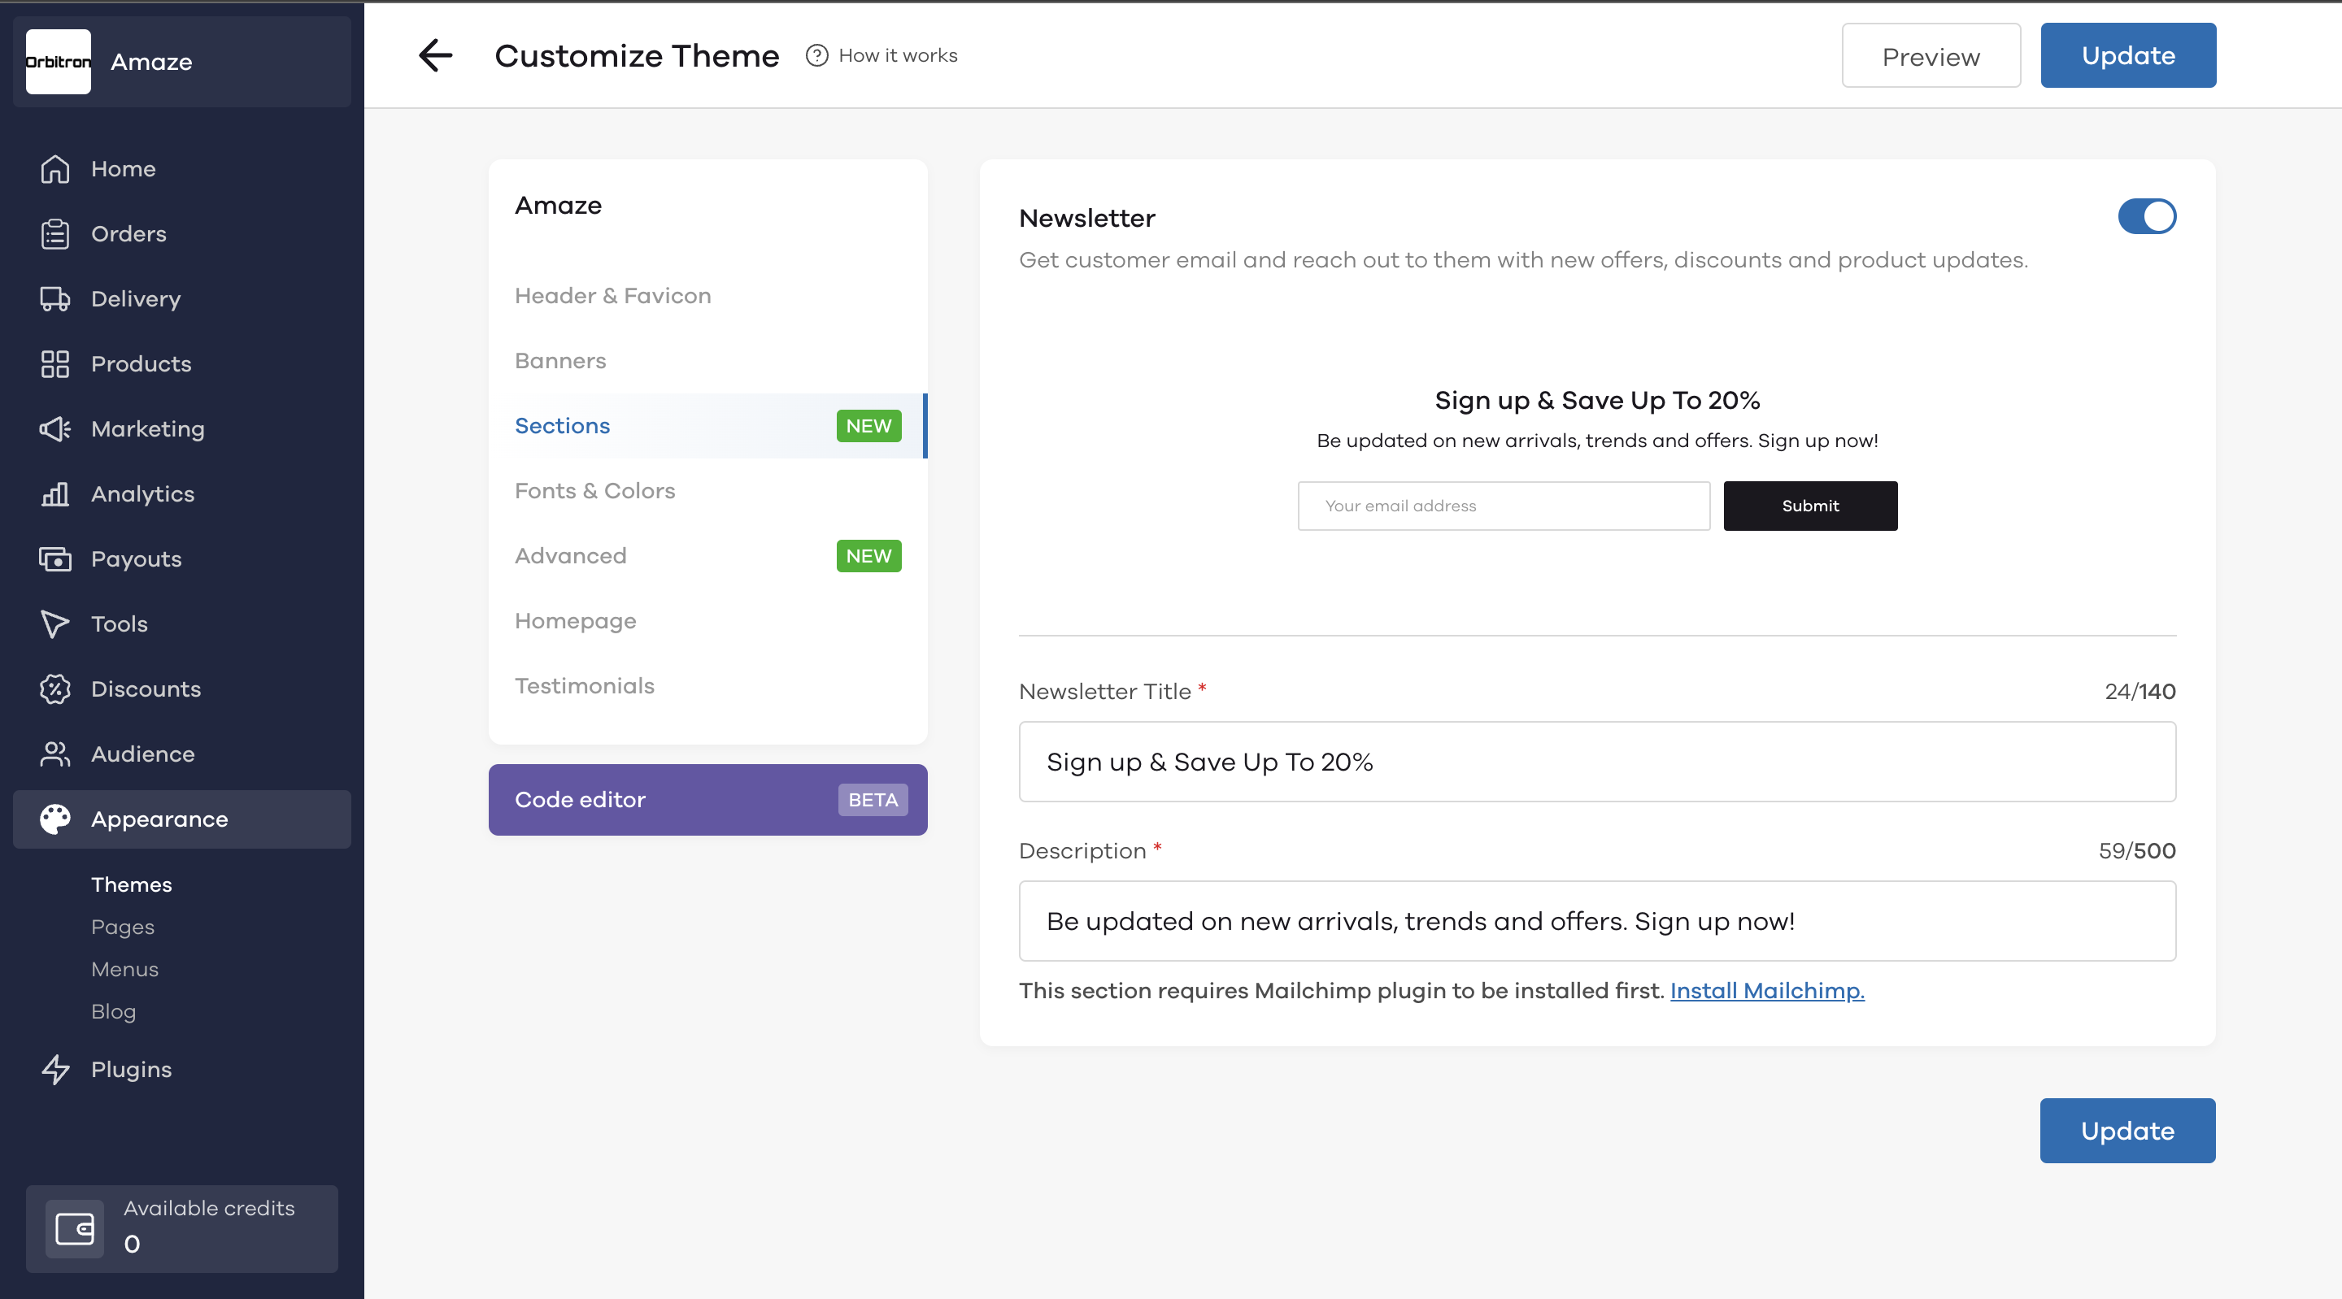Open Testimonials theme settings
Viewport: 2342px width, 1299px height.
(x=707, y=685)
